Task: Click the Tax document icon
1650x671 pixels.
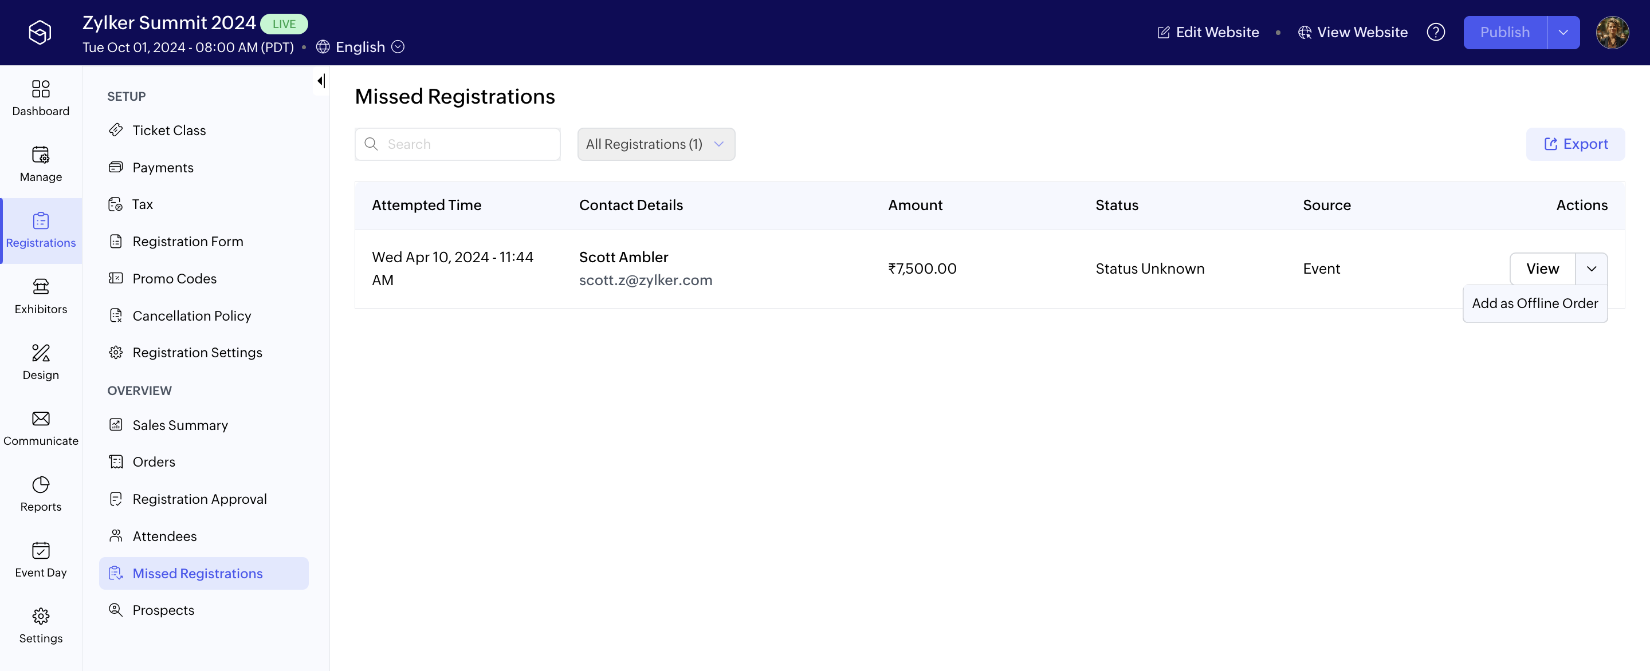Action: coord(116,204)
